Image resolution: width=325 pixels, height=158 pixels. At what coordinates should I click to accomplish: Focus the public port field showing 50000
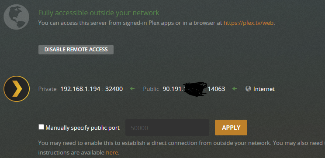click(x=167, y=128)
